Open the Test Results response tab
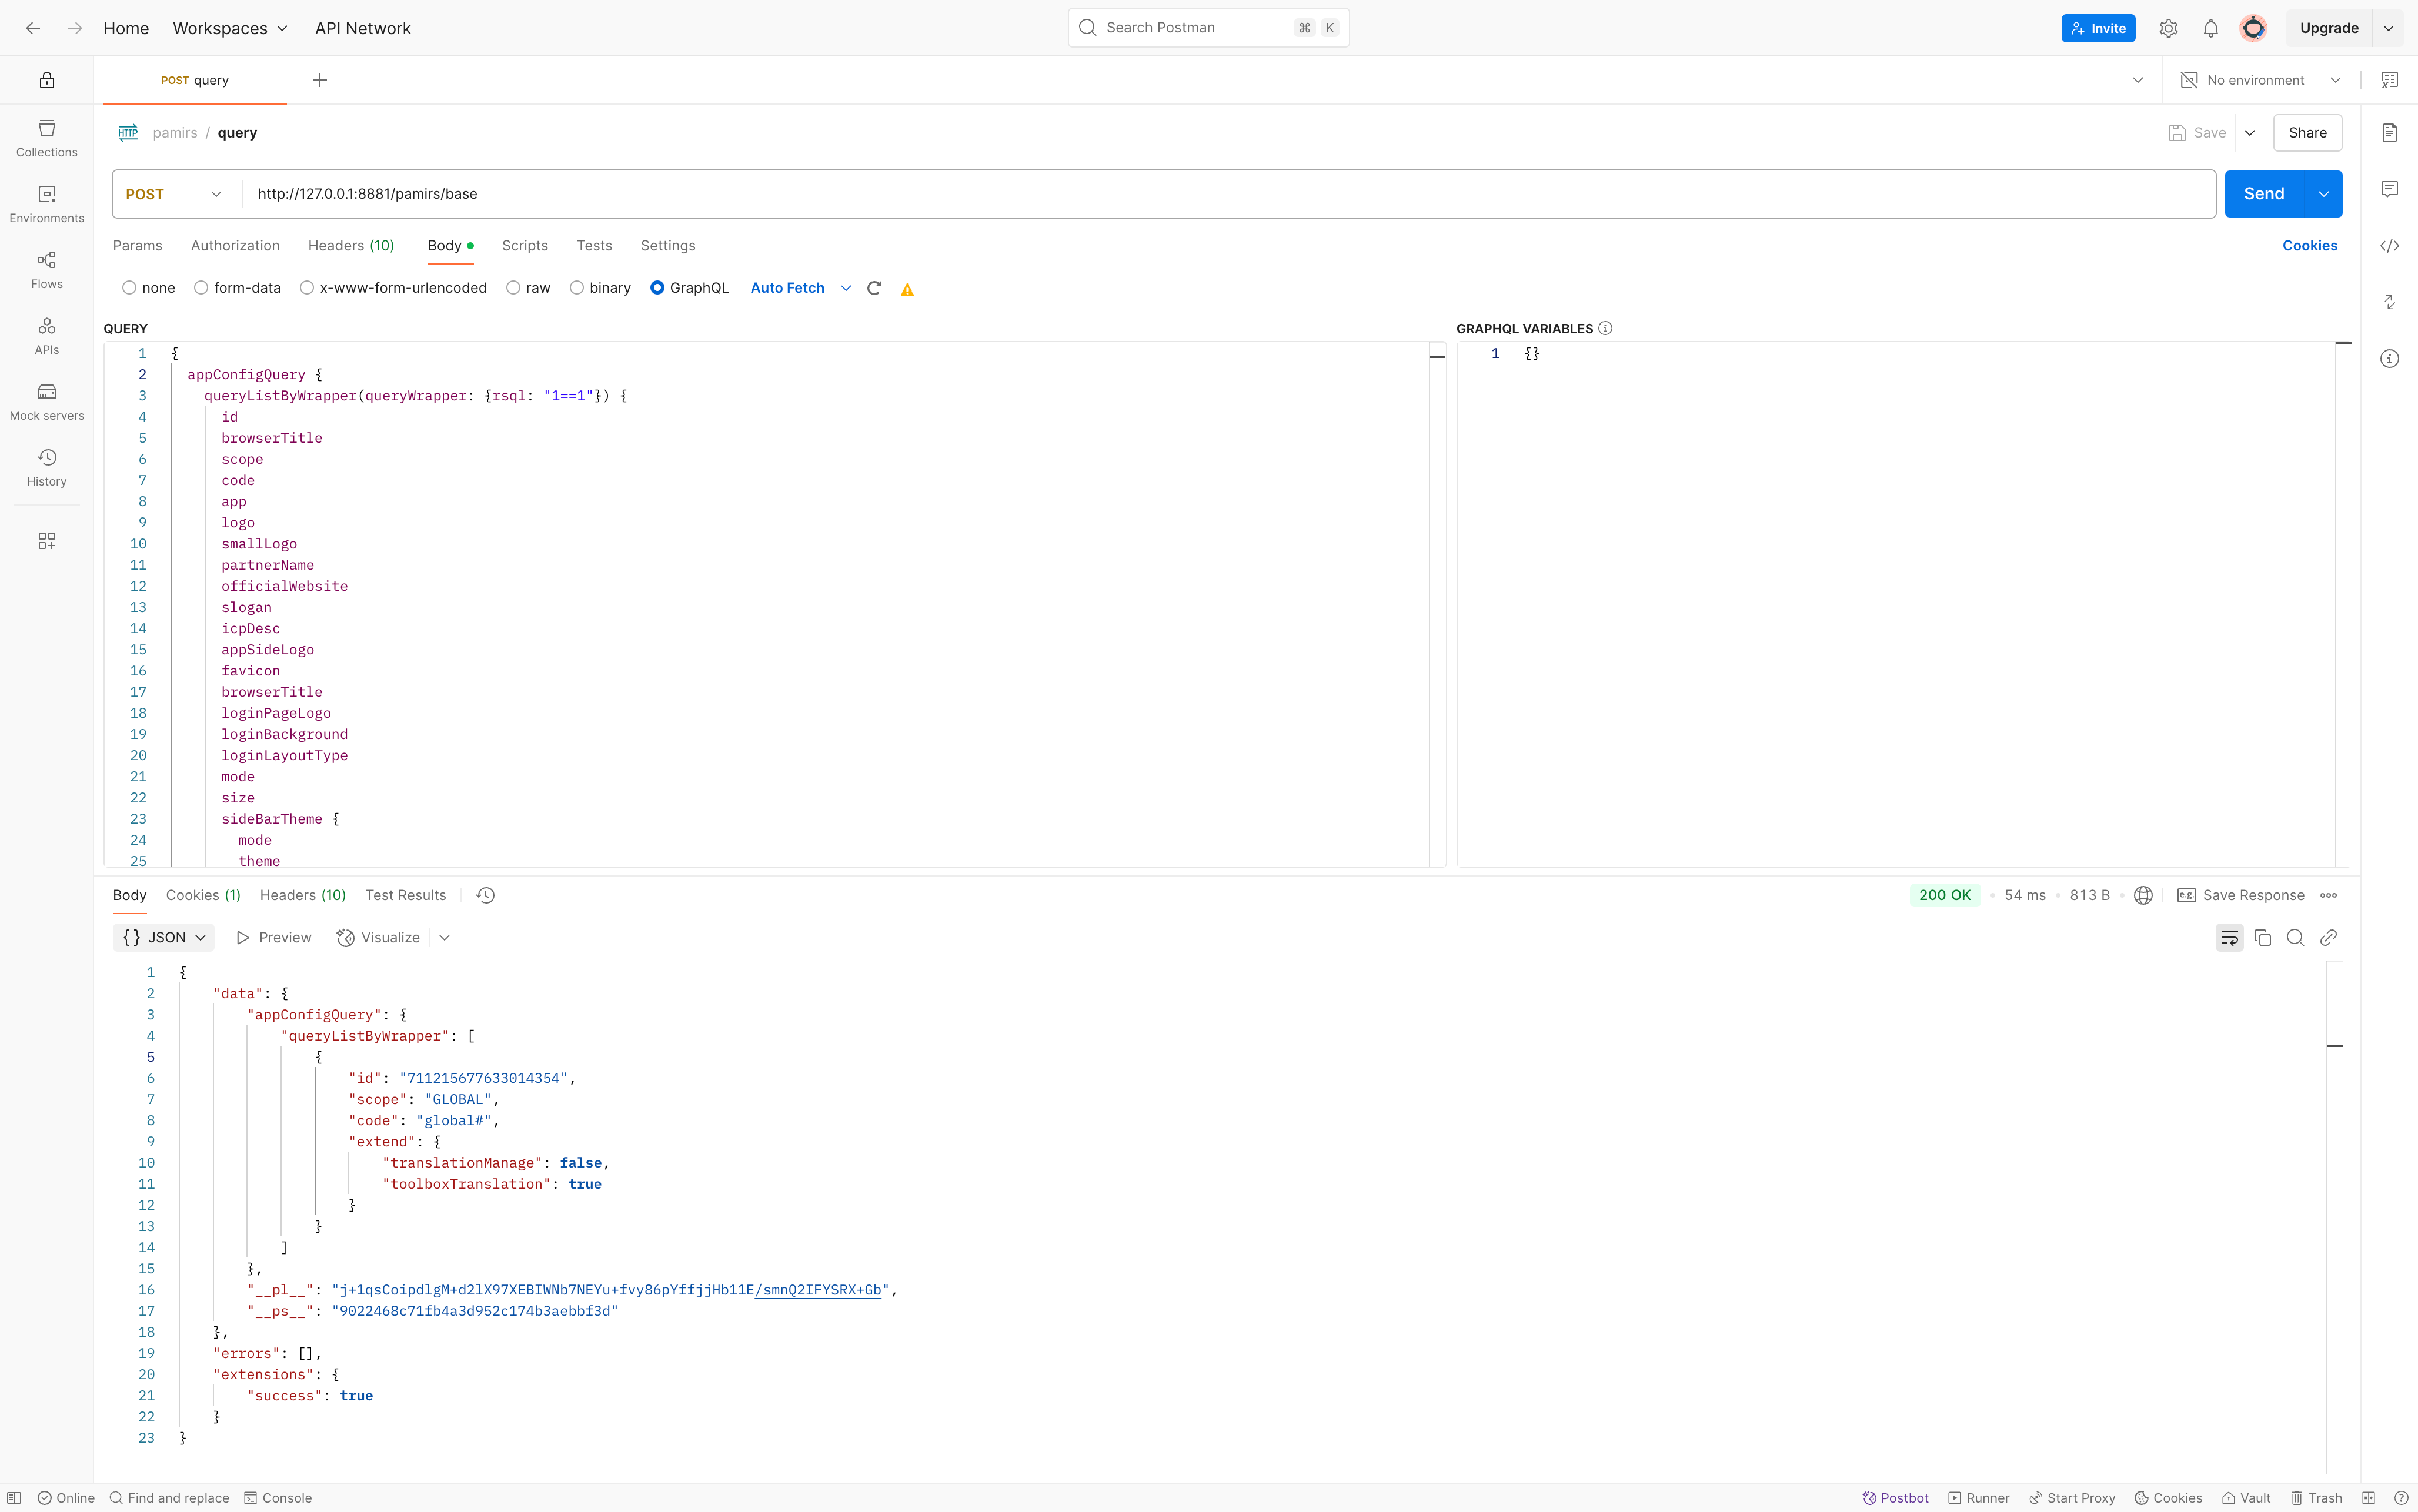 tap(405, 896)
